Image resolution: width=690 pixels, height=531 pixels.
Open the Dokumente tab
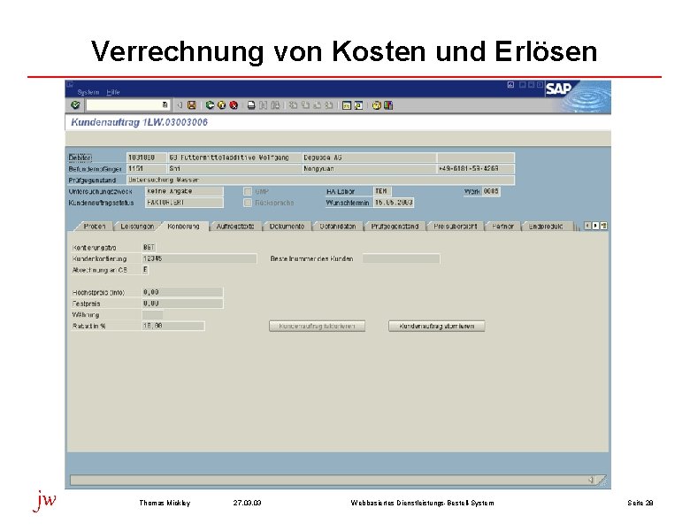click(287, 227)
